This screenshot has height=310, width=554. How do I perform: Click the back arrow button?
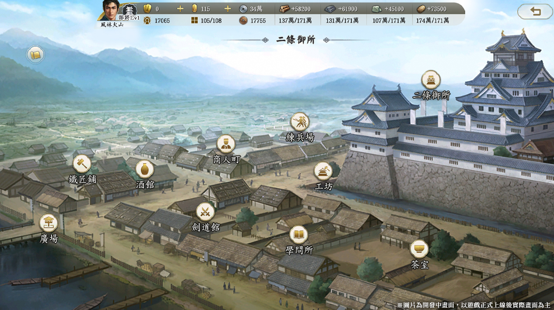coord(535,12)
